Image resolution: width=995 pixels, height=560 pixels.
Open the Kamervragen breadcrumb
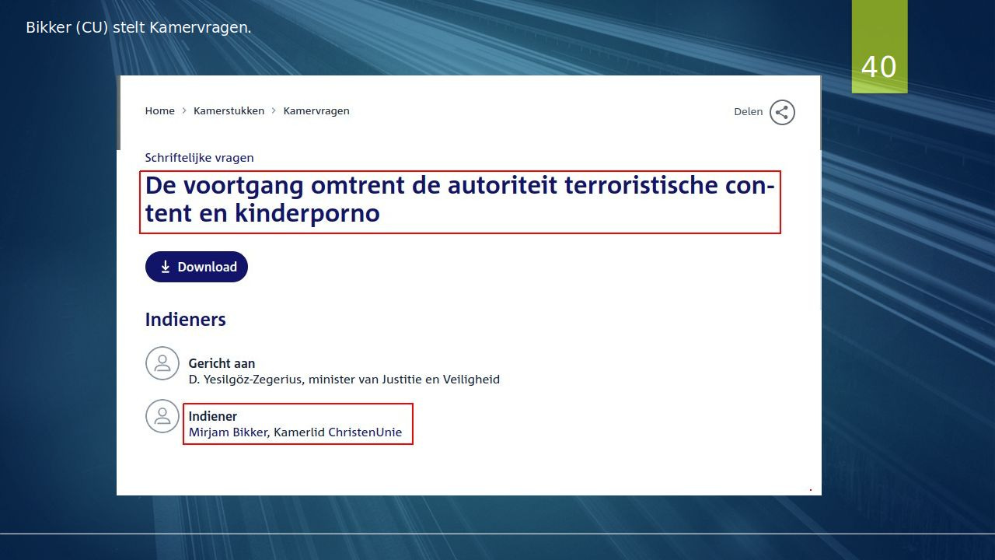pyautogui.click(x=316, y=111)
